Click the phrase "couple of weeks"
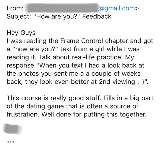Screen dimensions: 160x148 tap(116, 74)
